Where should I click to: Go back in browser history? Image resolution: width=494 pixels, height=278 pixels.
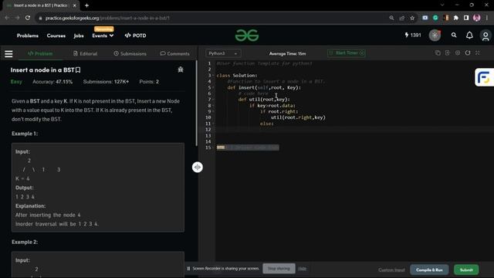(x=7, y=18)
